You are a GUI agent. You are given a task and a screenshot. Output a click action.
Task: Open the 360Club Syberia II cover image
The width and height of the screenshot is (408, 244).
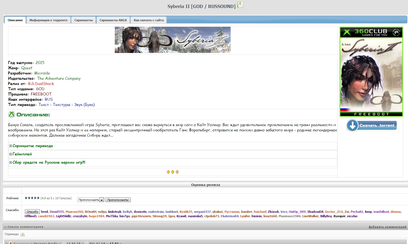tap(371, 71)
